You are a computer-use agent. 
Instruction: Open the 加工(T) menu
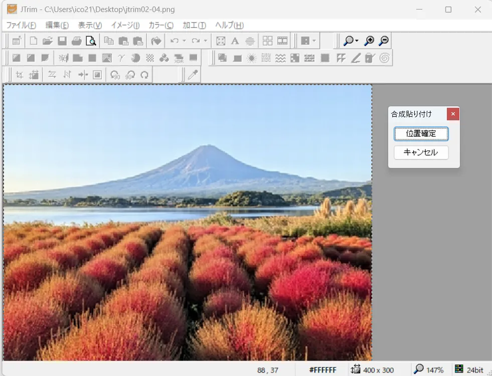[x=194, y=26]
